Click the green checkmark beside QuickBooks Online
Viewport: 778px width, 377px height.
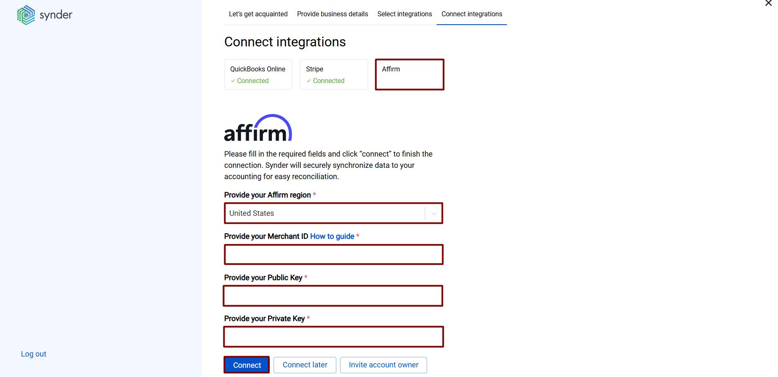point(233,81)
